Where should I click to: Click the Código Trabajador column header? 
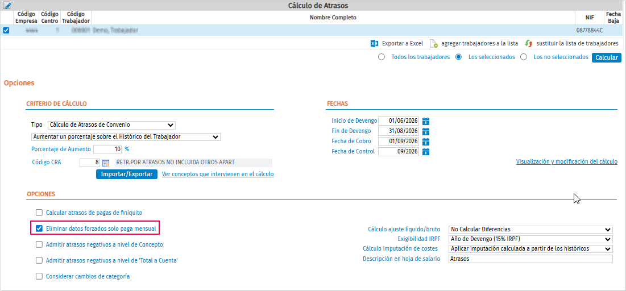pyautogui.click(x=76, y=17)
